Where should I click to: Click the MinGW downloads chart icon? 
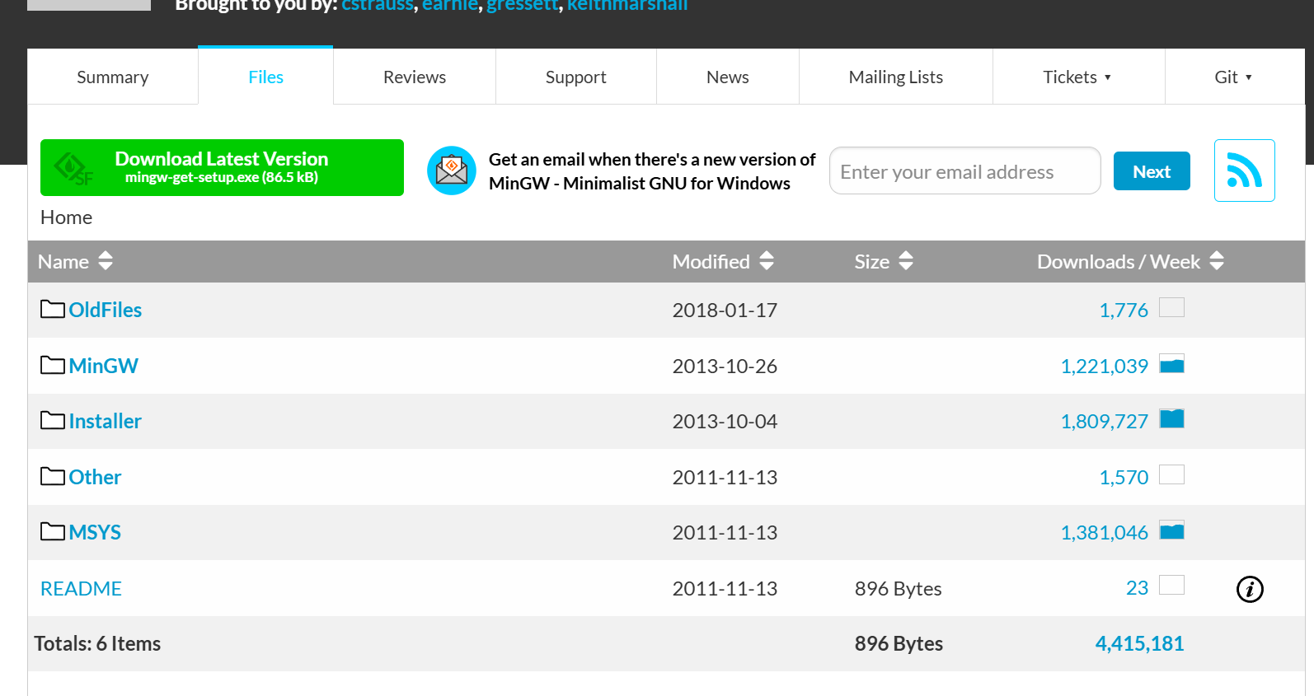1171,363
